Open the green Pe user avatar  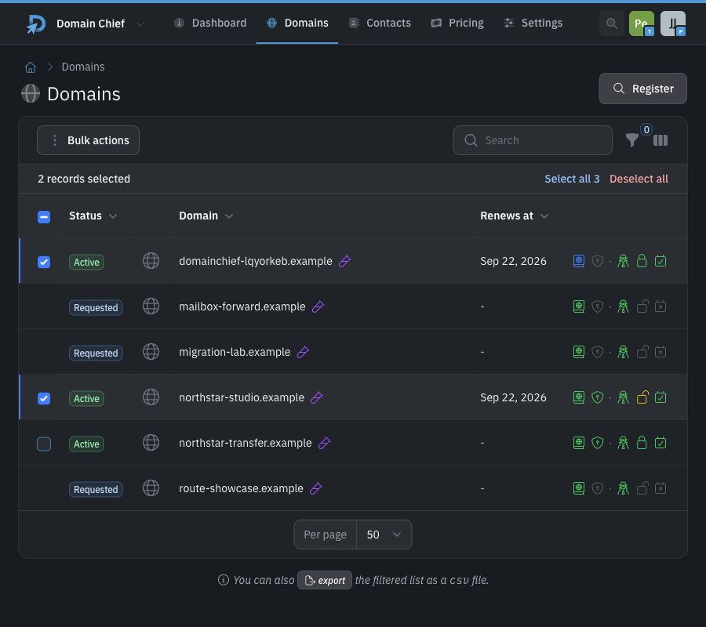click(x=641, y=24)
